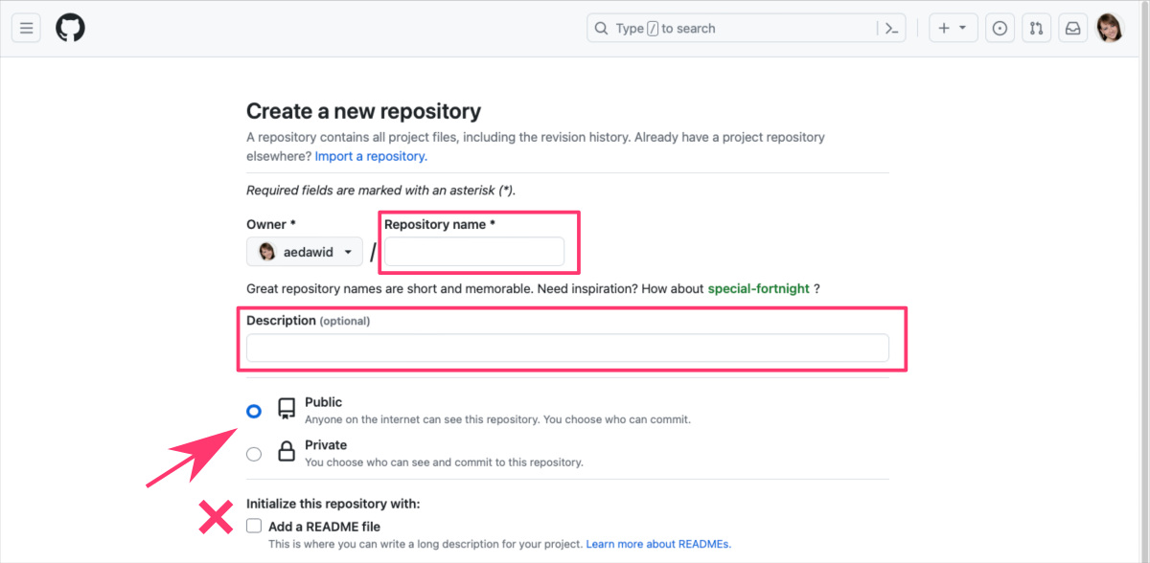Select the Private repository radio button
1150x563 pixels.
coord(253,453)
